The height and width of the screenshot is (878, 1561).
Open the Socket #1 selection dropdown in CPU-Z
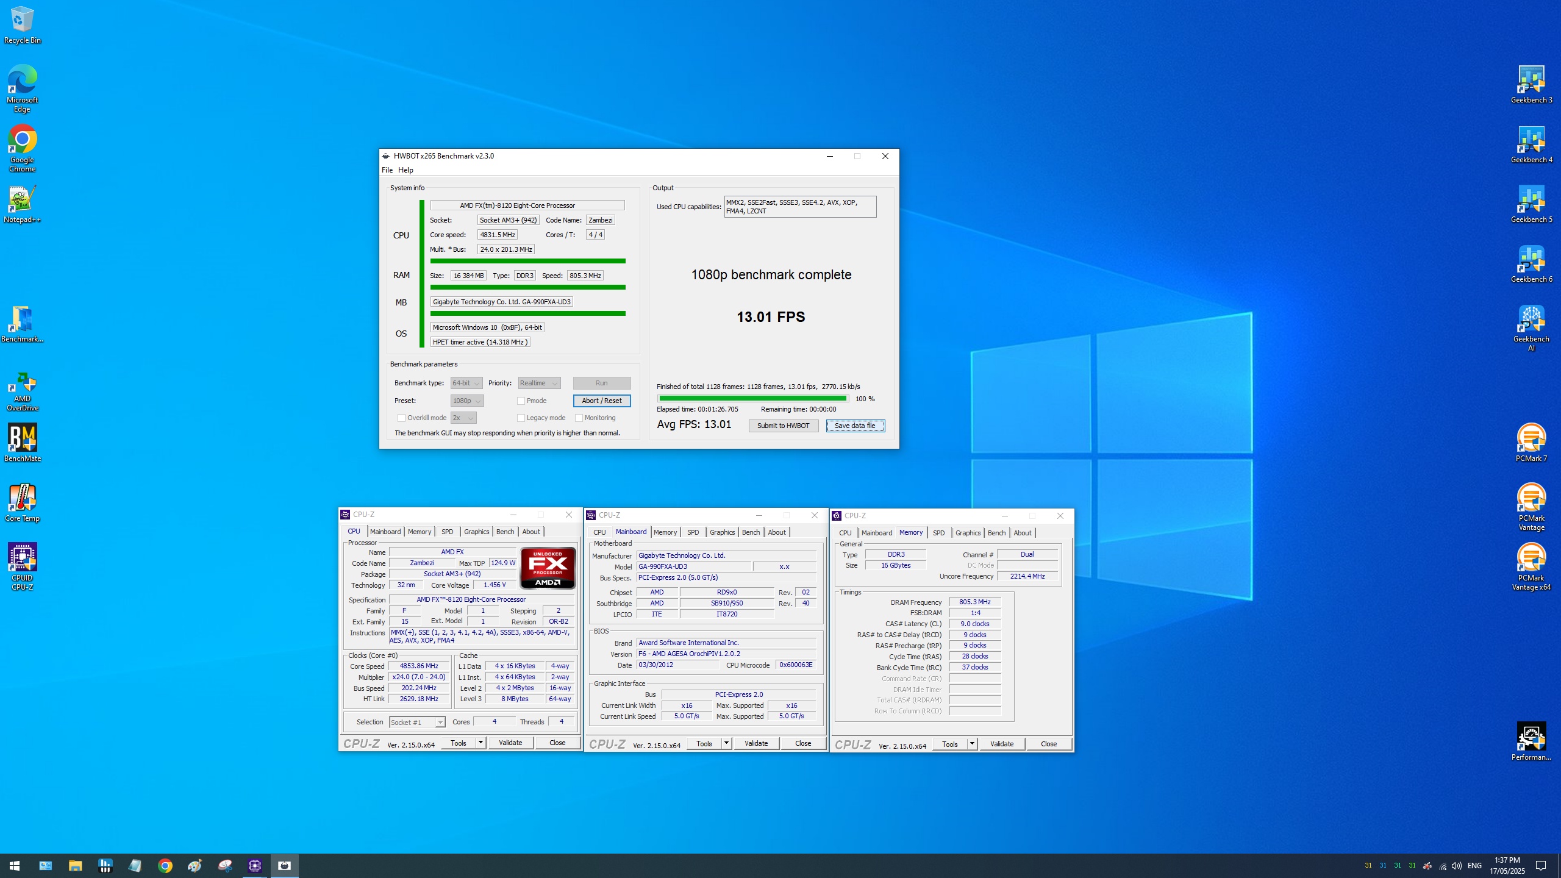[x=417, y=723]
